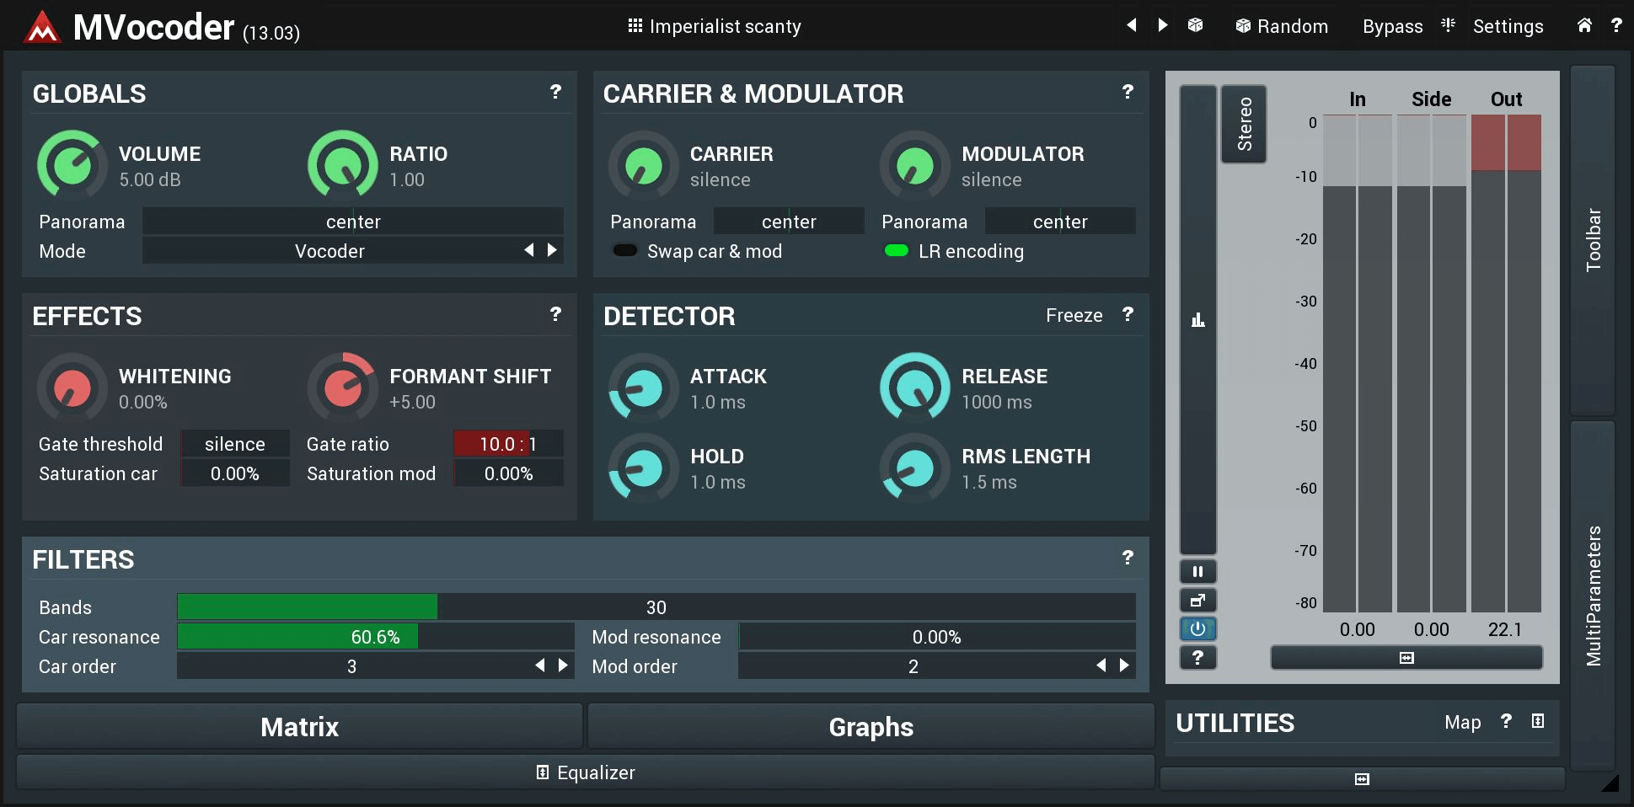Viewport: 1634px width, 807px height.
Task: Toggle the meter power button
Action: 1197,629
